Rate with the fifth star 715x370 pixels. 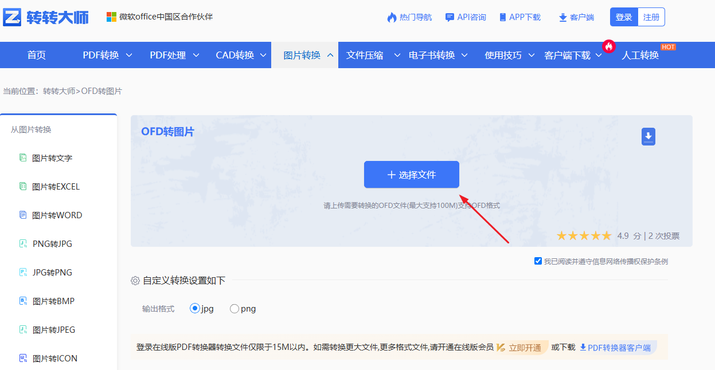pyautogui.click(x=605, y=235)
